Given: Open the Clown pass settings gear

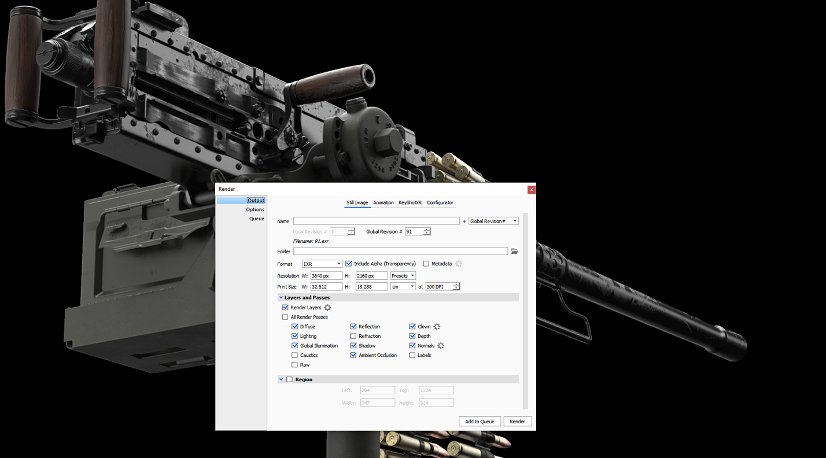Looking at the screenshot, I should pos(437,326).
